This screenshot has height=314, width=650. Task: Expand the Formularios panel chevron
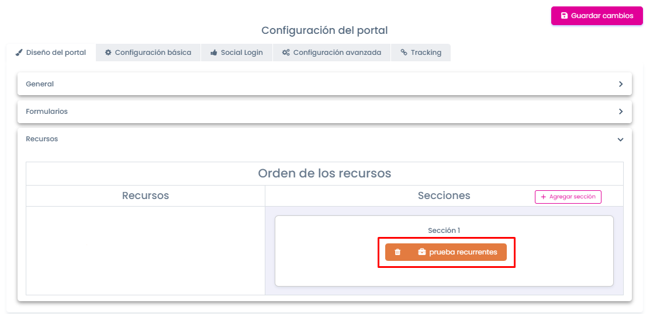click(x=621, y=111)
